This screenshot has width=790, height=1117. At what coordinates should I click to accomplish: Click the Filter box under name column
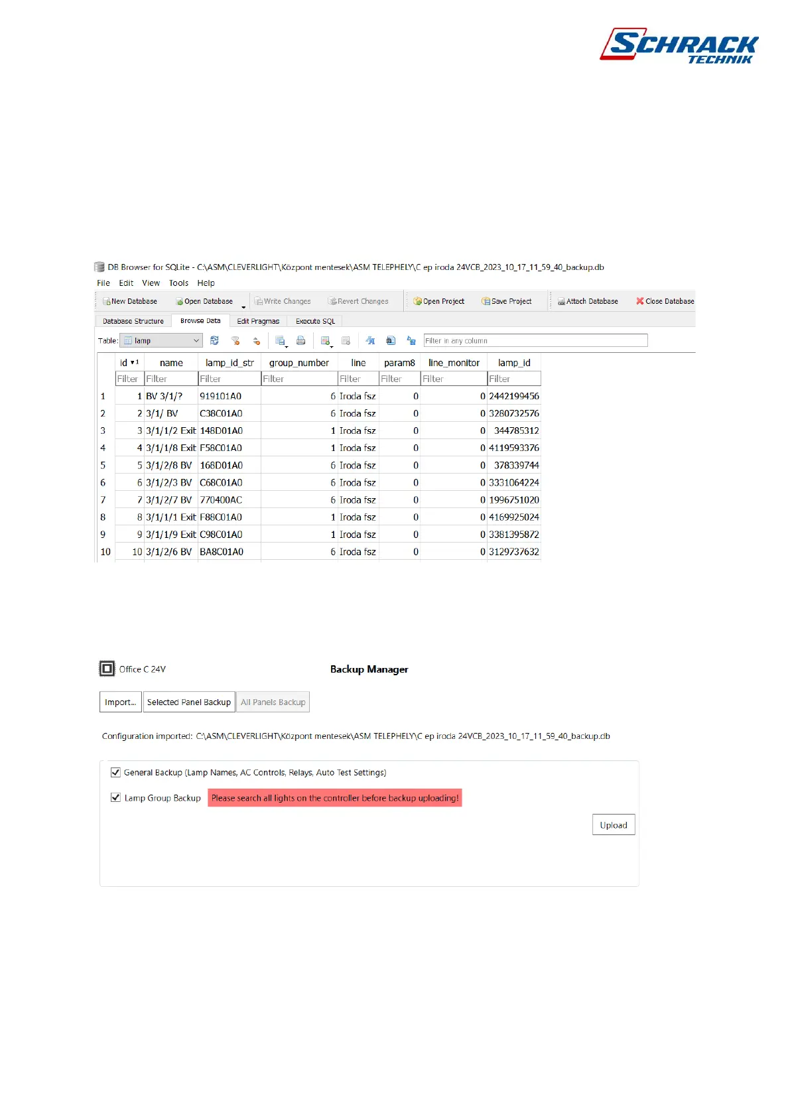171,379
